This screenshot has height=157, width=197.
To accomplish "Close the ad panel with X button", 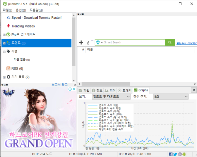I will tap(75, 85).
